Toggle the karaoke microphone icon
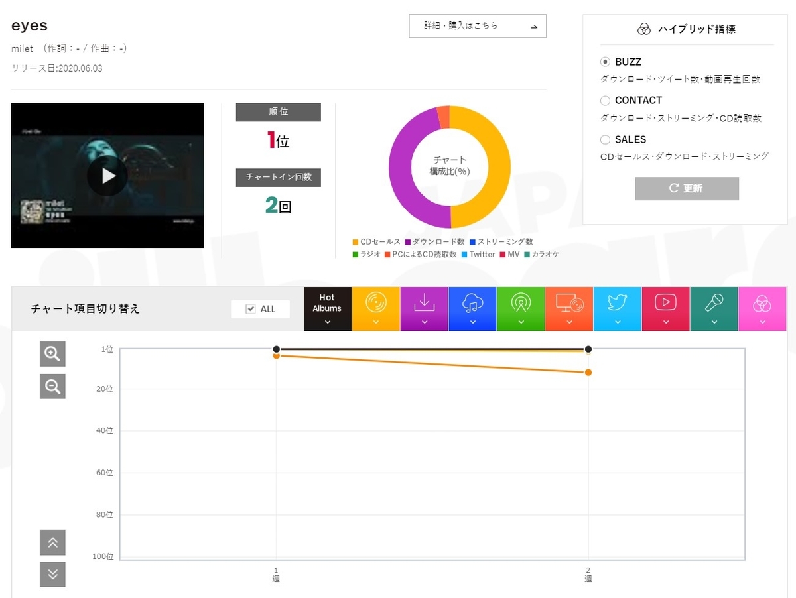Image resolution: width=796 pixels, height=598 pixels. 714,309
